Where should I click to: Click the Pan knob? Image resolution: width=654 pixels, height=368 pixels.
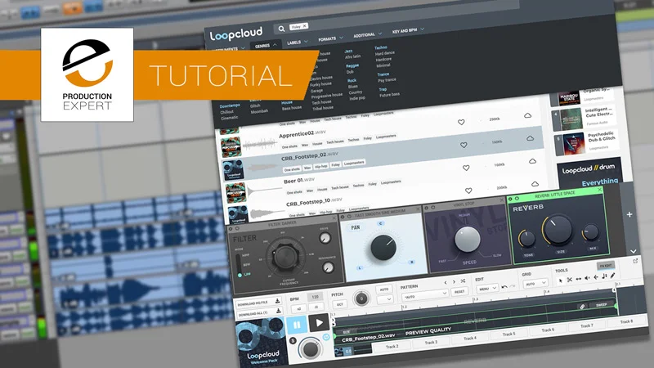click(x=383, y=248)
